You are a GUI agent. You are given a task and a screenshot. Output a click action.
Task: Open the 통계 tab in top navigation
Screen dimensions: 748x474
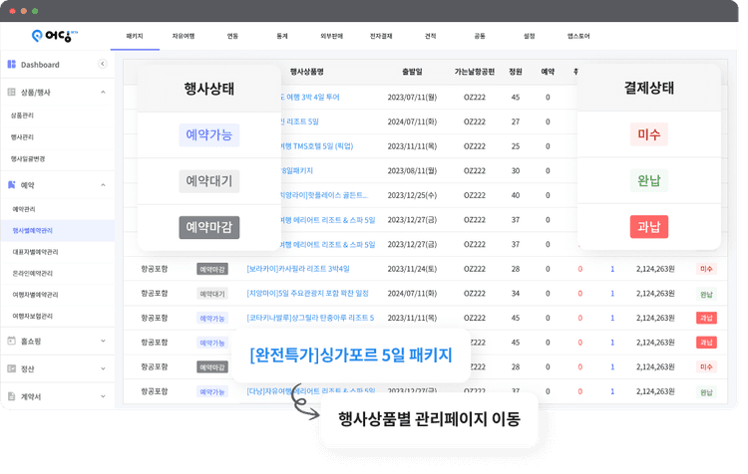coord(282,36)
